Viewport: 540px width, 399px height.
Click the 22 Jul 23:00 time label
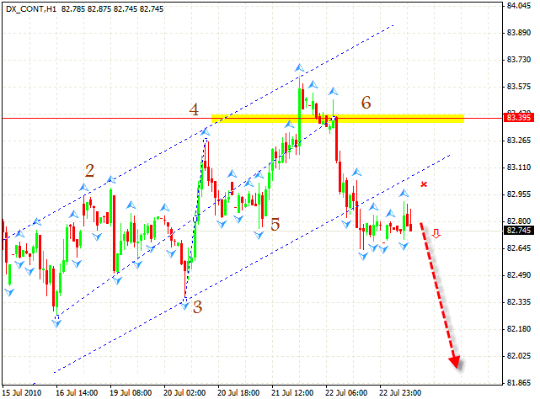400,393
